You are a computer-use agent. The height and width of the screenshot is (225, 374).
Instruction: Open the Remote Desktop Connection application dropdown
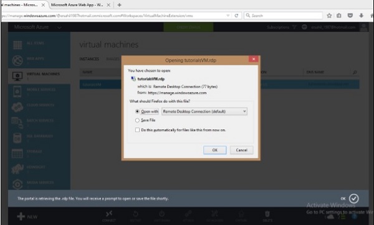204,111
